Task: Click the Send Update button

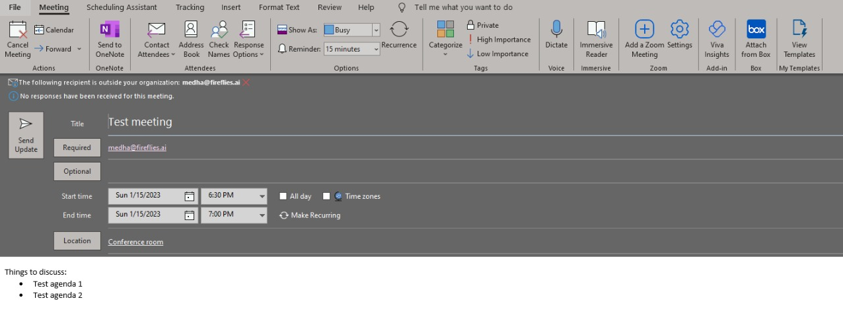Action: click(x=26, y=135)
